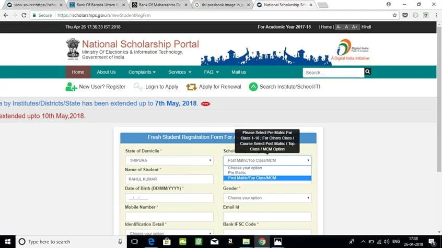This screenshot has height=248, width=442.
Task: Open Task View on taskbar
Action: (x=135, y=242)
